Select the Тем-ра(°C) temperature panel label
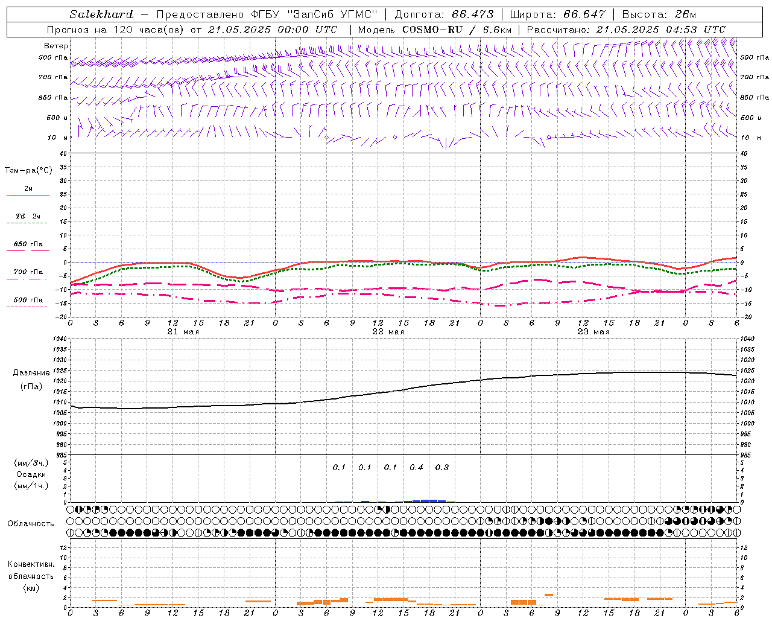 [28, 171]
